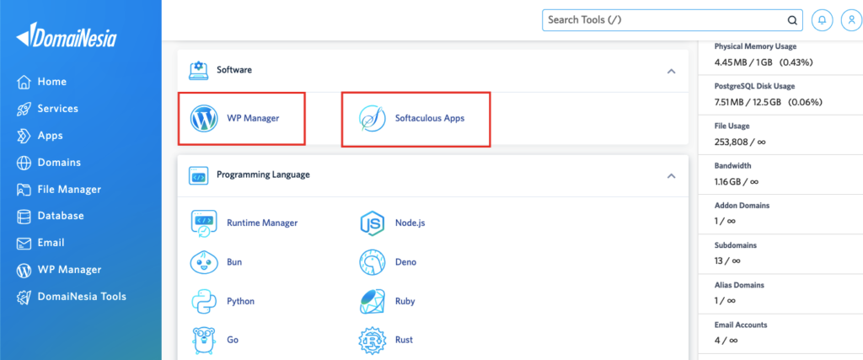
Task: Open the Runtime Manager link
Action: [x=262, y=223]
